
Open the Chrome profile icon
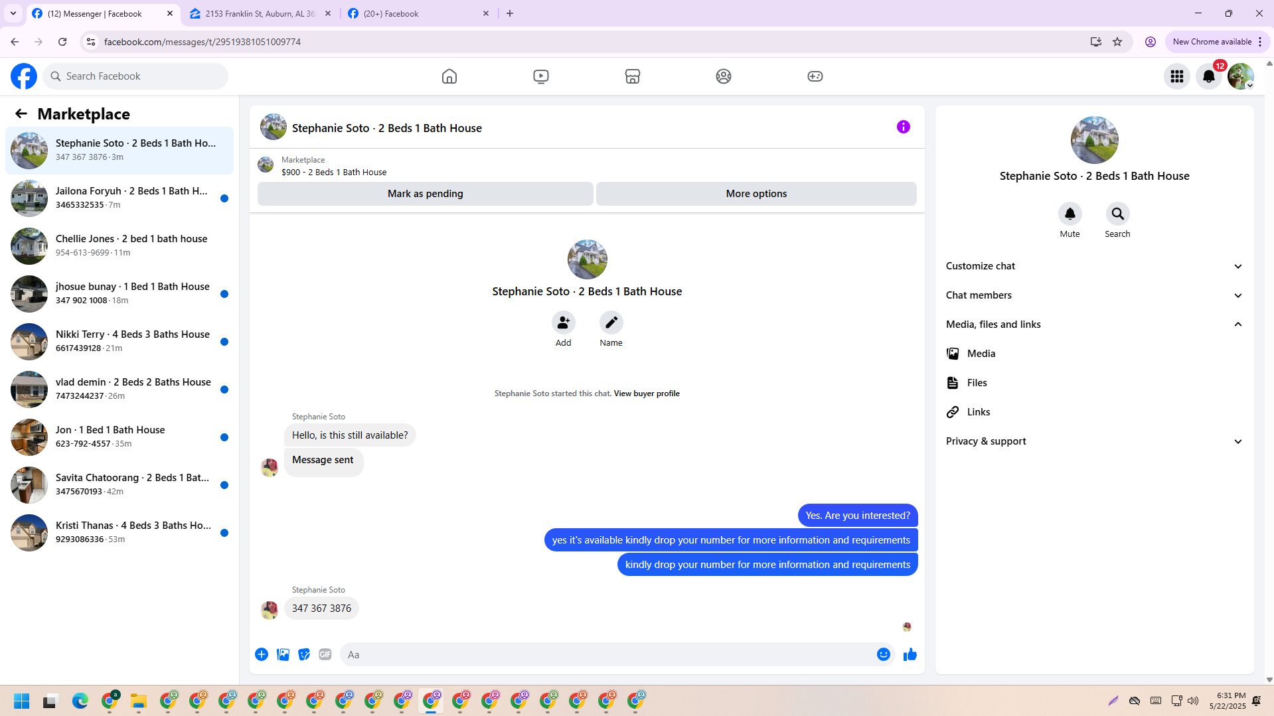tap(1151, 42)
